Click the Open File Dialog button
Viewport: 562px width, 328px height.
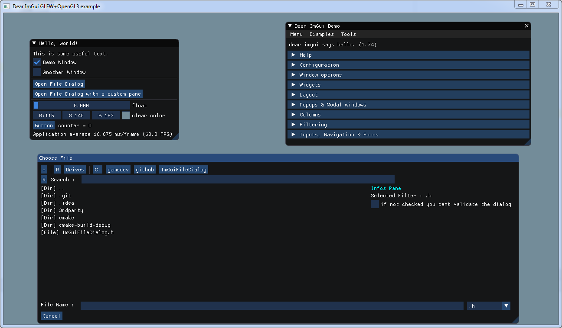pos(59,84)
